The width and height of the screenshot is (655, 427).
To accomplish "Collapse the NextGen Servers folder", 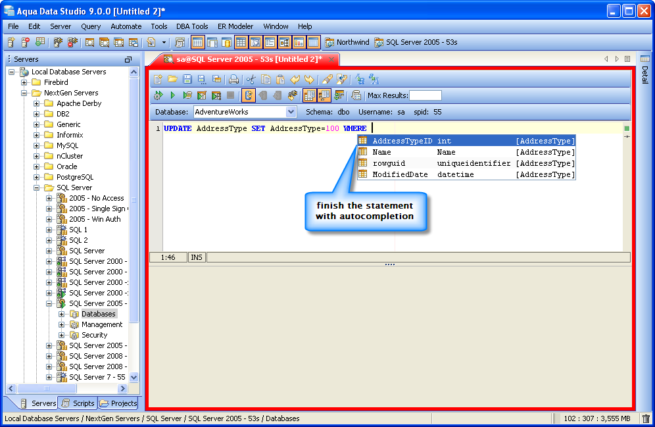I will pyautogui.click(x=24, y=93).
